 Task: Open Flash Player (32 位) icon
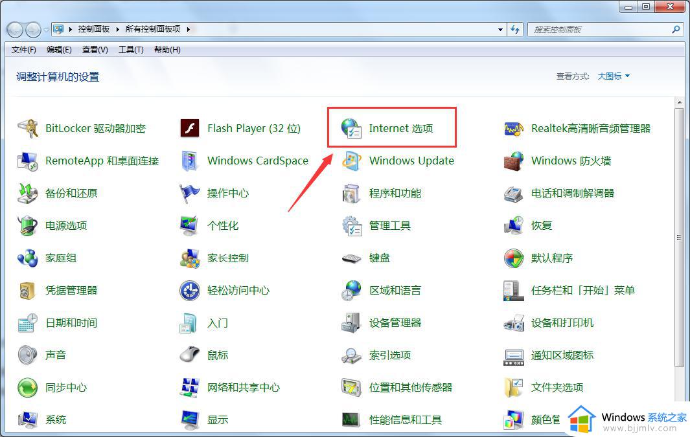[x=190, y=128]
